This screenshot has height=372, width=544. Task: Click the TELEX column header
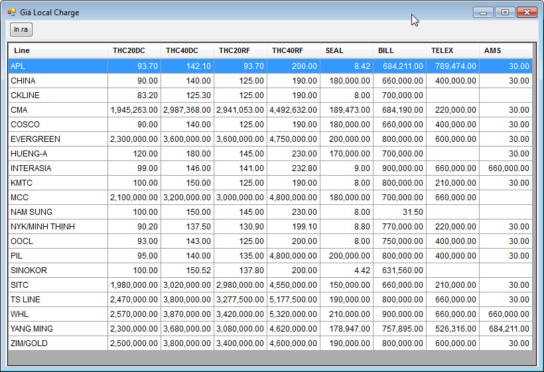click(452, 50)
